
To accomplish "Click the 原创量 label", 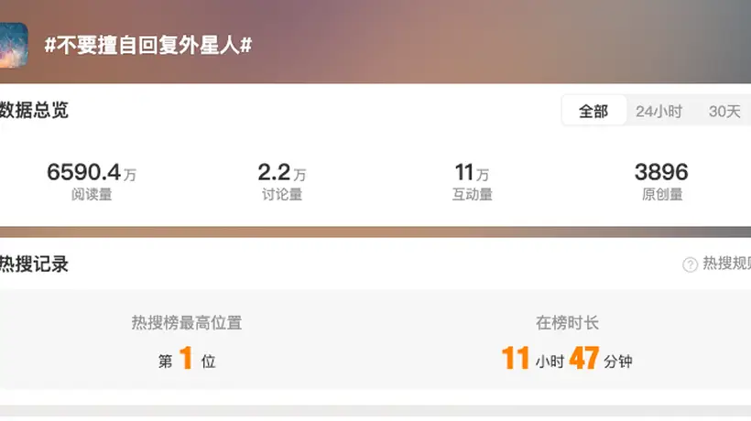I will 662,194.
